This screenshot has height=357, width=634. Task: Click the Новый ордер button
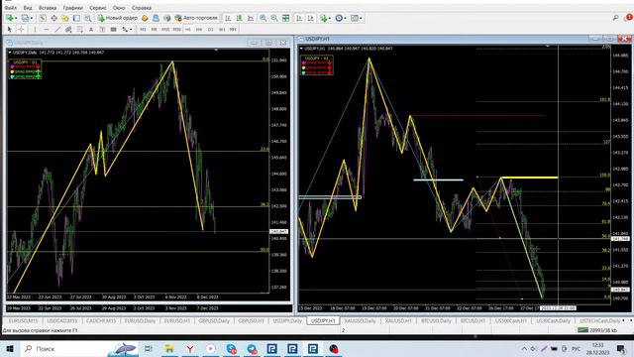pyautogui.click(x=118, y=18)
